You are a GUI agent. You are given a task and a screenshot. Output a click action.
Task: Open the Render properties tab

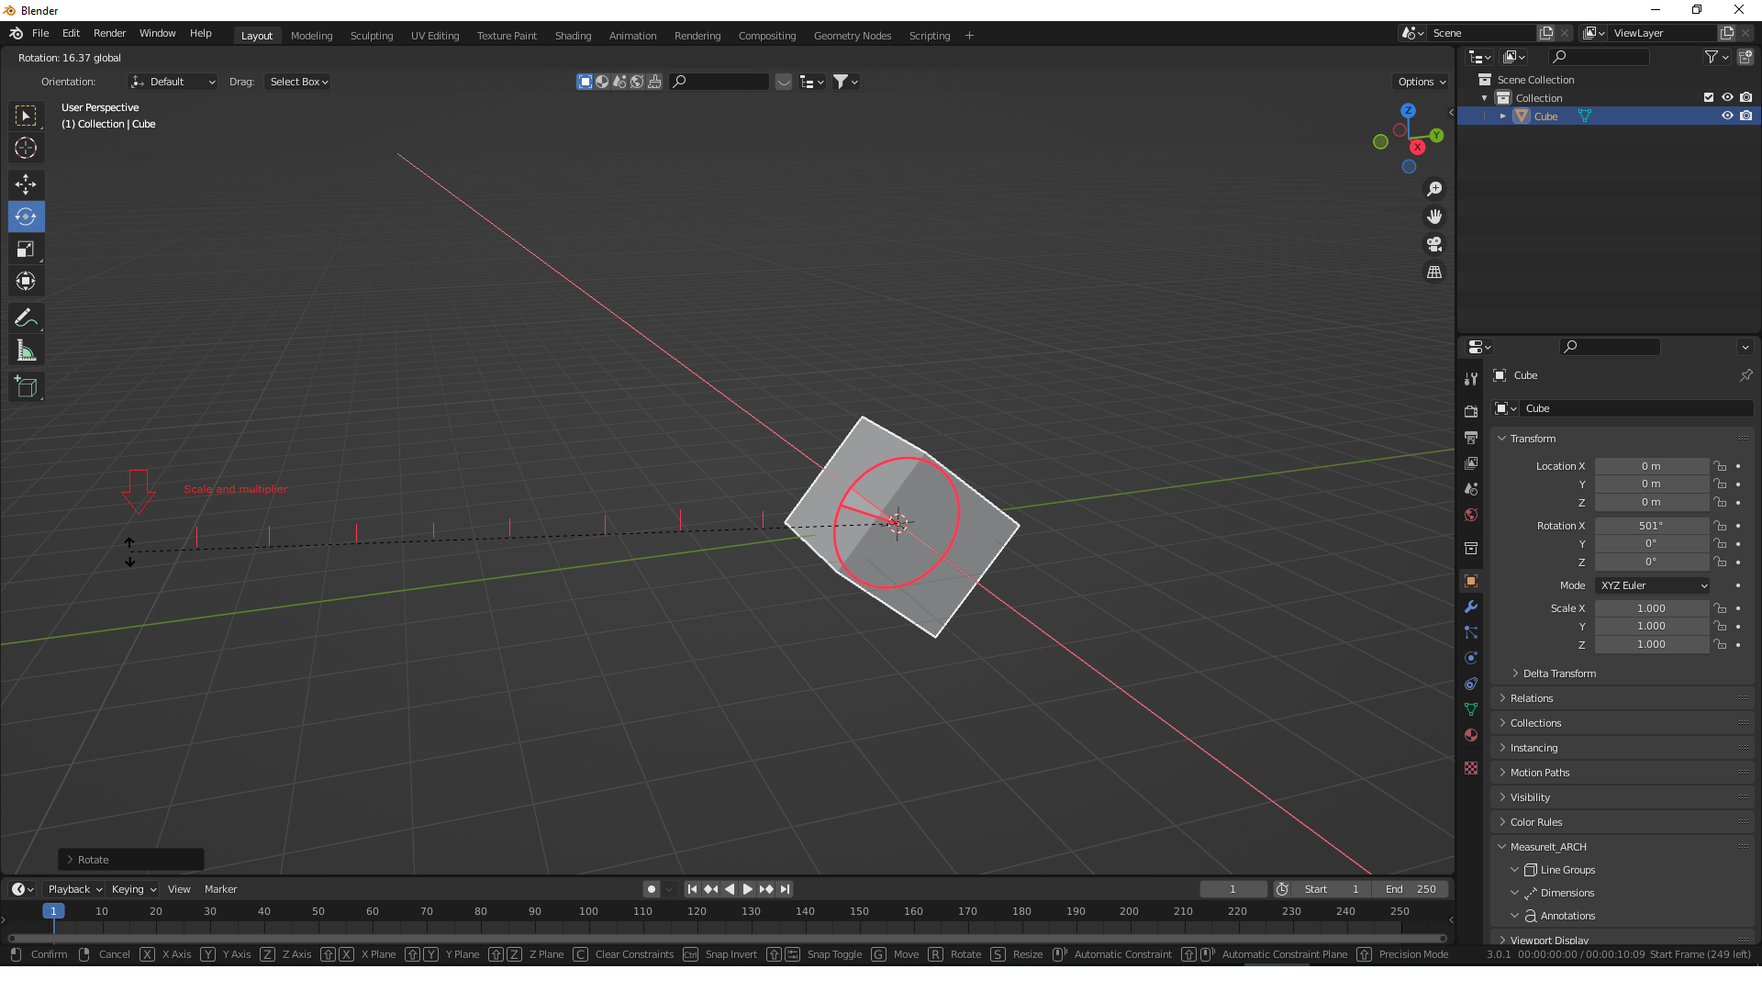1471,411
